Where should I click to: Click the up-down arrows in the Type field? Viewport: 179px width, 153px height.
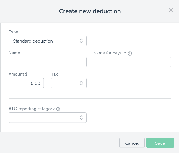click(81, 41)
